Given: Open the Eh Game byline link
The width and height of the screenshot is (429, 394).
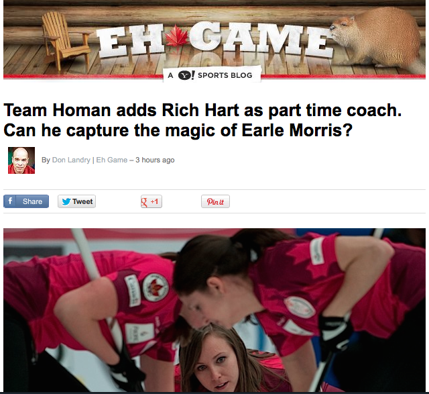Looking at the screenshot, I should 112,160.
